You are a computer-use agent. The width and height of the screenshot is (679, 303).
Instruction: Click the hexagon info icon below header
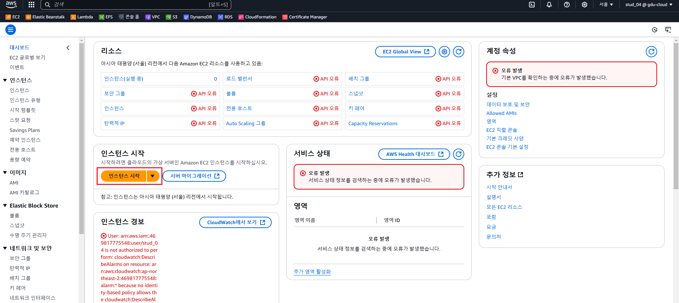(x=655, y=30)
